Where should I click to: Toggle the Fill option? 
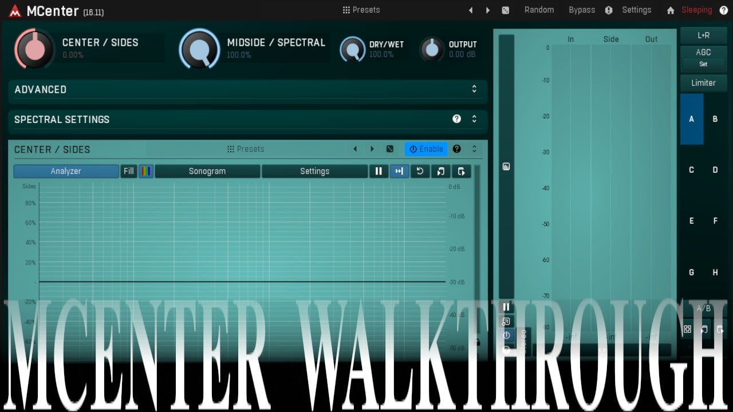pos(128,171)
